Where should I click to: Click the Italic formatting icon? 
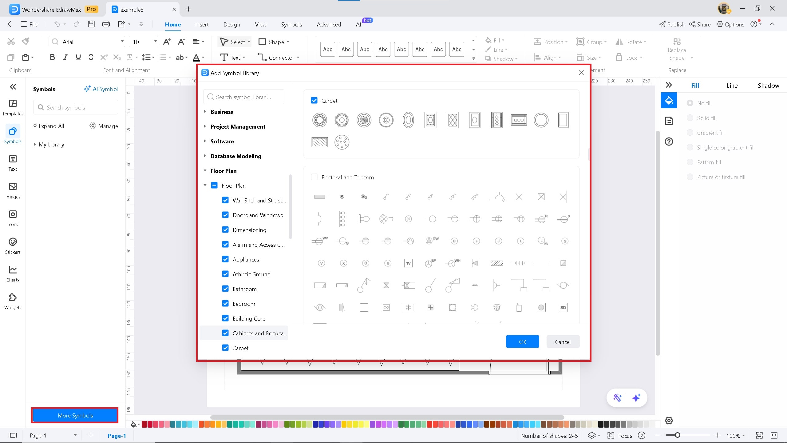click(65, 57)
